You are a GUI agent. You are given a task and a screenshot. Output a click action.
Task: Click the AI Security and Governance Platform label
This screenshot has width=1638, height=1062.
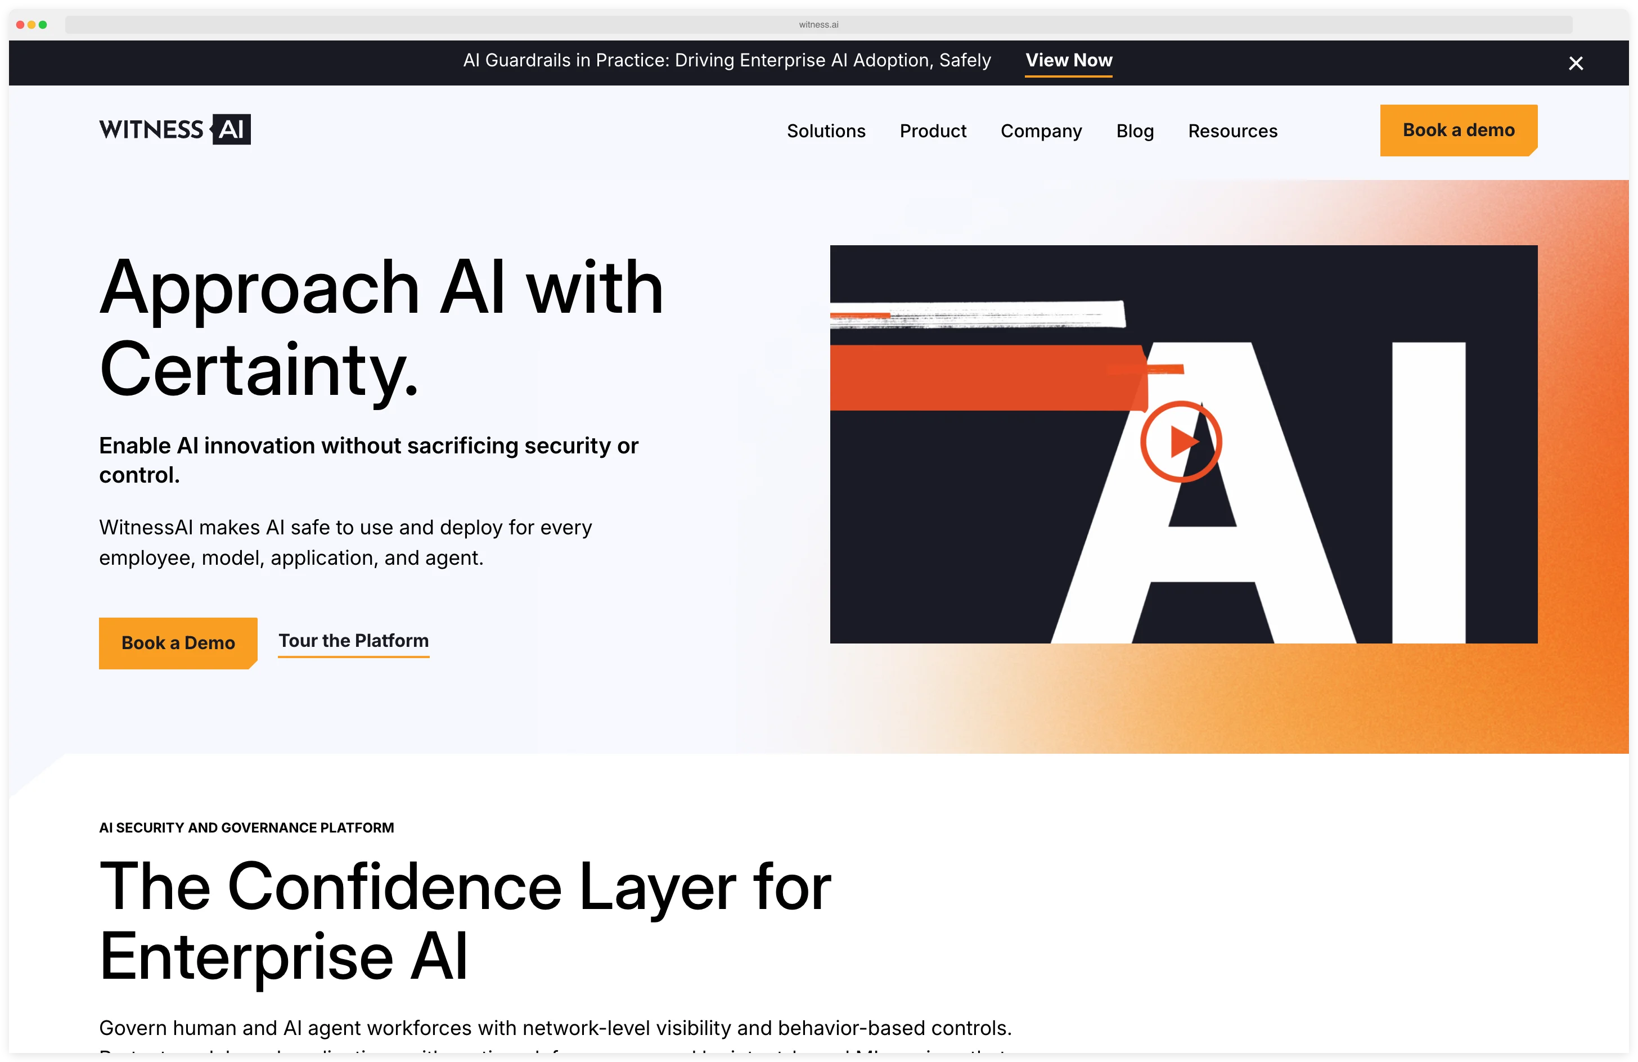[246, 828]
